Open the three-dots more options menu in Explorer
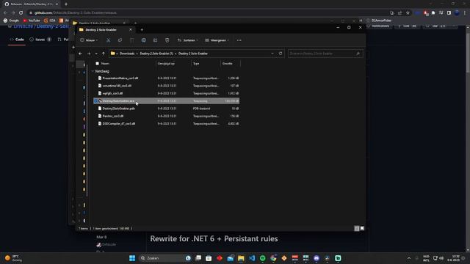 point(239,40)
